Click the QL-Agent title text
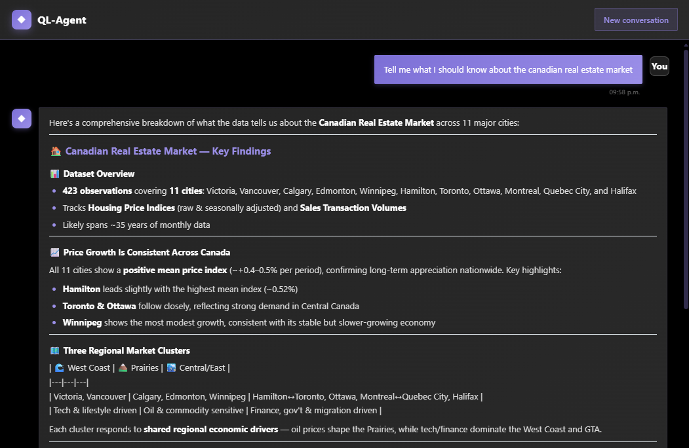The width and height of the screenshot is (689, 448). click(x=62, y=20)
